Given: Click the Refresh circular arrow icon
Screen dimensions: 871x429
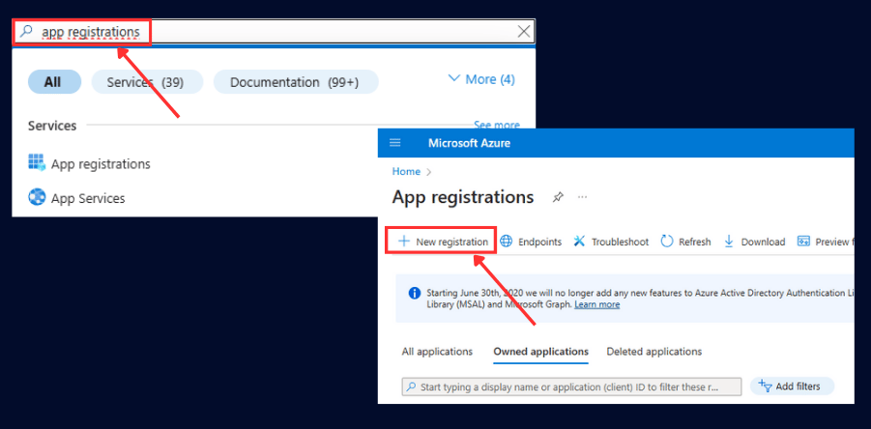Looking at the screenshot, I should tap(667, 241).
